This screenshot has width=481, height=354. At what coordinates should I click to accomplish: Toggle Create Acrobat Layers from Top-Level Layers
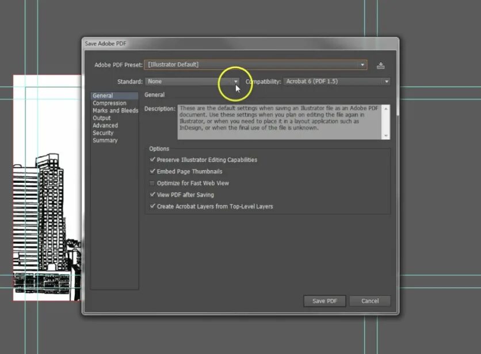[x=152, y=206]
